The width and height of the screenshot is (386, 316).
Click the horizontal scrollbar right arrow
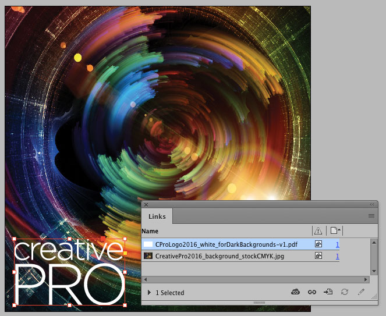pyautogui.click(x=366, y=279)
